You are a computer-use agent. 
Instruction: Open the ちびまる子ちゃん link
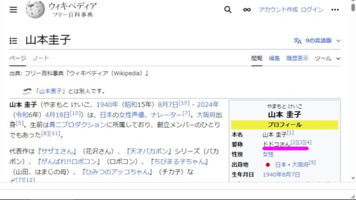[x=179, y=161]
